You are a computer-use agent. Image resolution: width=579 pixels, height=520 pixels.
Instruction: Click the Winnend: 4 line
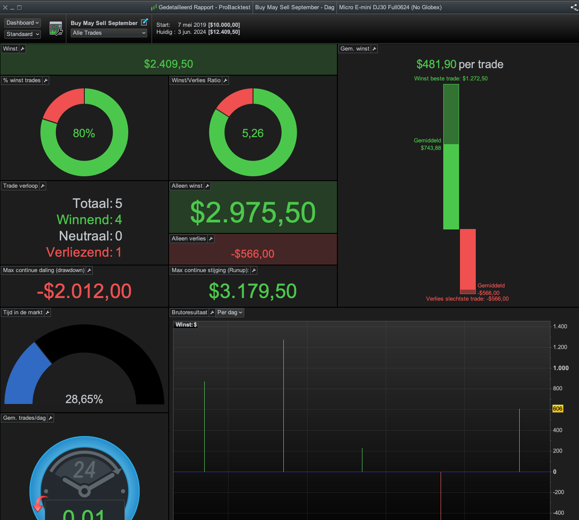[x=90, y=220]
